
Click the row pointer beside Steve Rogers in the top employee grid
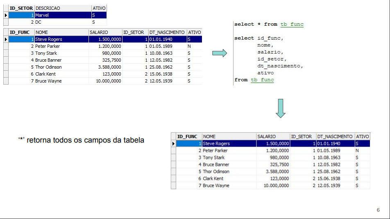tap(6, 39)
